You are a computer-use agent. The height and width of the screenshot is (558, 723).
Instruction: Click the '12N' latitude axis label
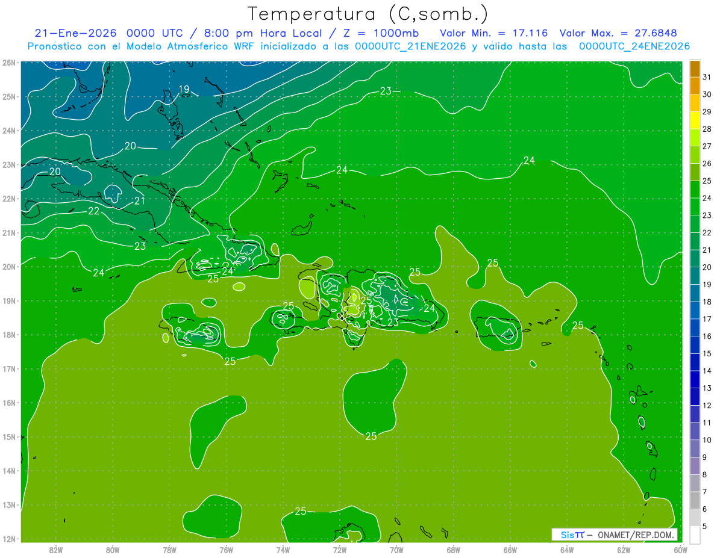8,539
